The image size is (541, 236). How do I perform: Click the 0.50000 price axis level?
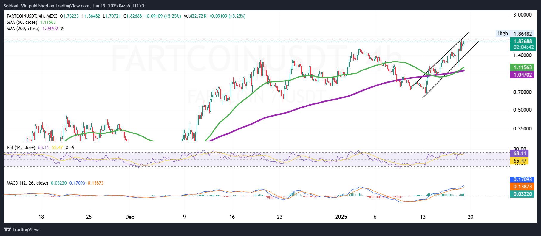(522, 110)
